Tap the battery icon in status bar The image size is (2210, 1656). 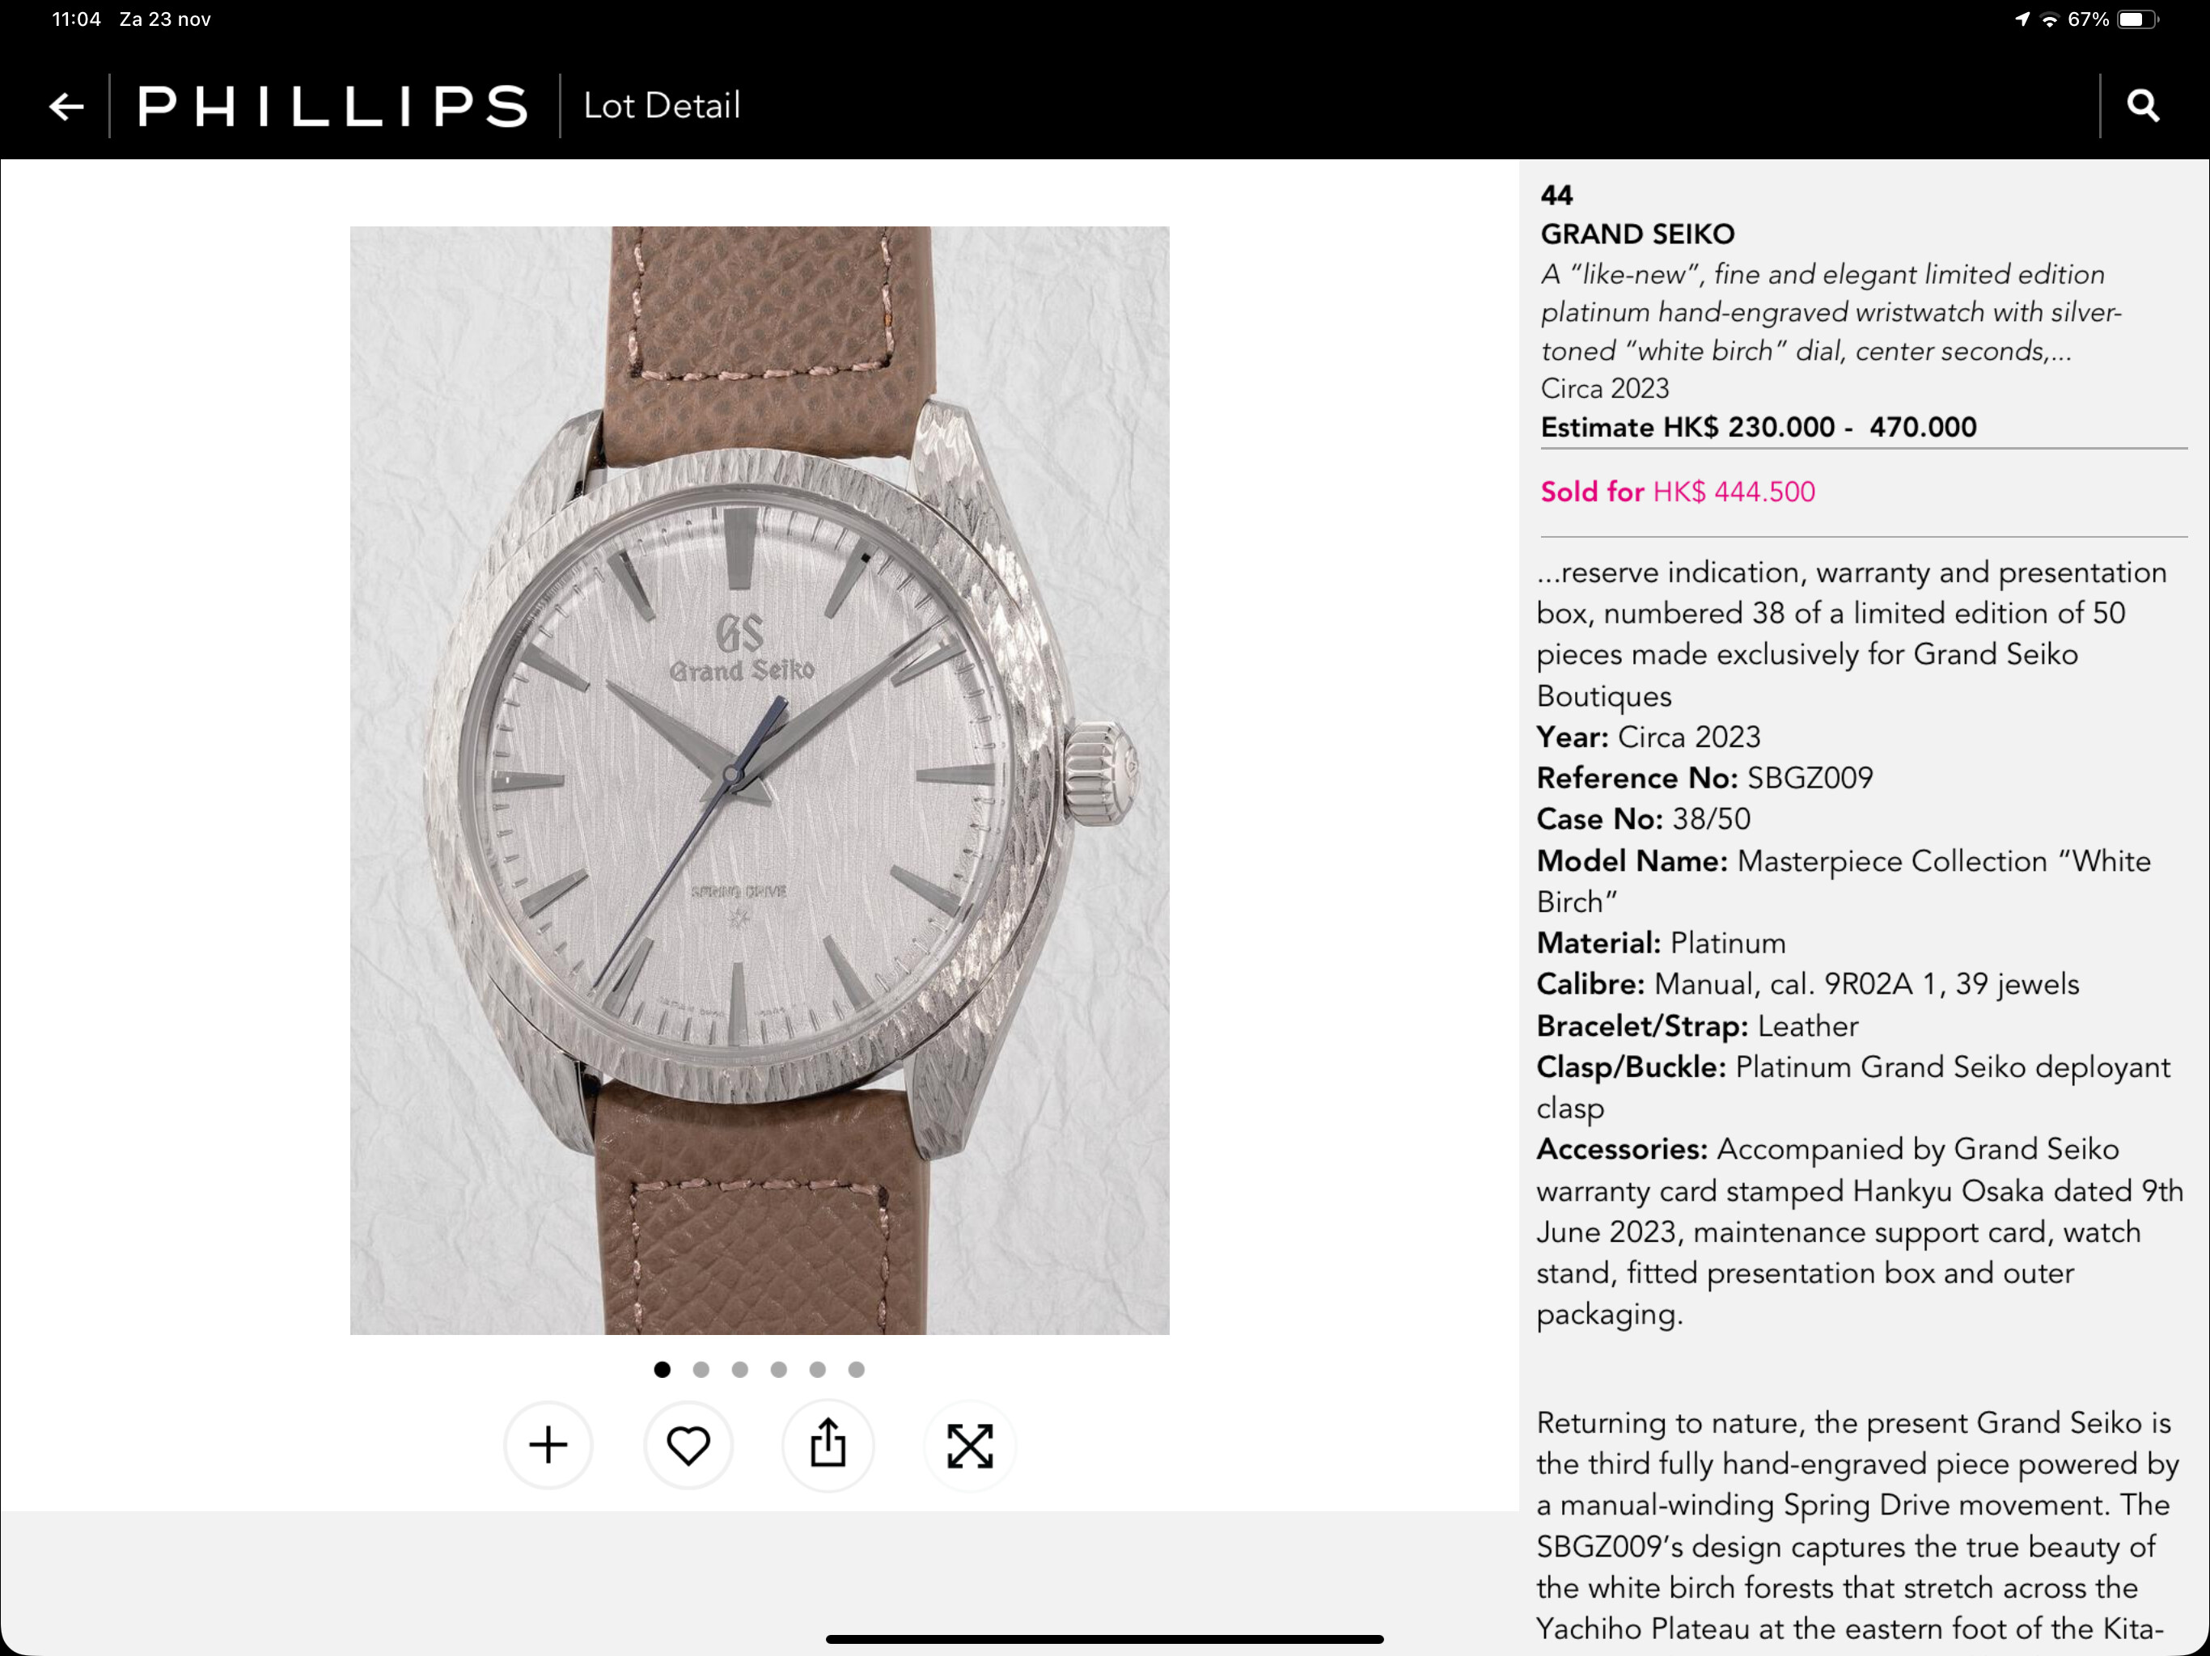tap(2137, 19)
